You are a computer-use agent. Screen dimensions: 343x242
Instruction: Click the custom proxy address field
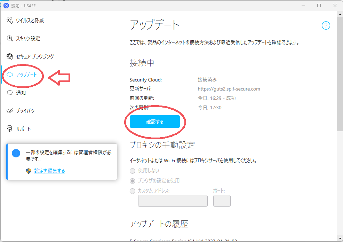(173, 201)
